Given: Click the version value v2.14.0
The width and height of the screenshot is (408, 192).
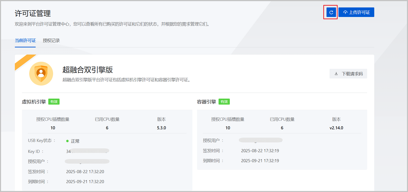Looking at the screenshot, I should [336, 128].
